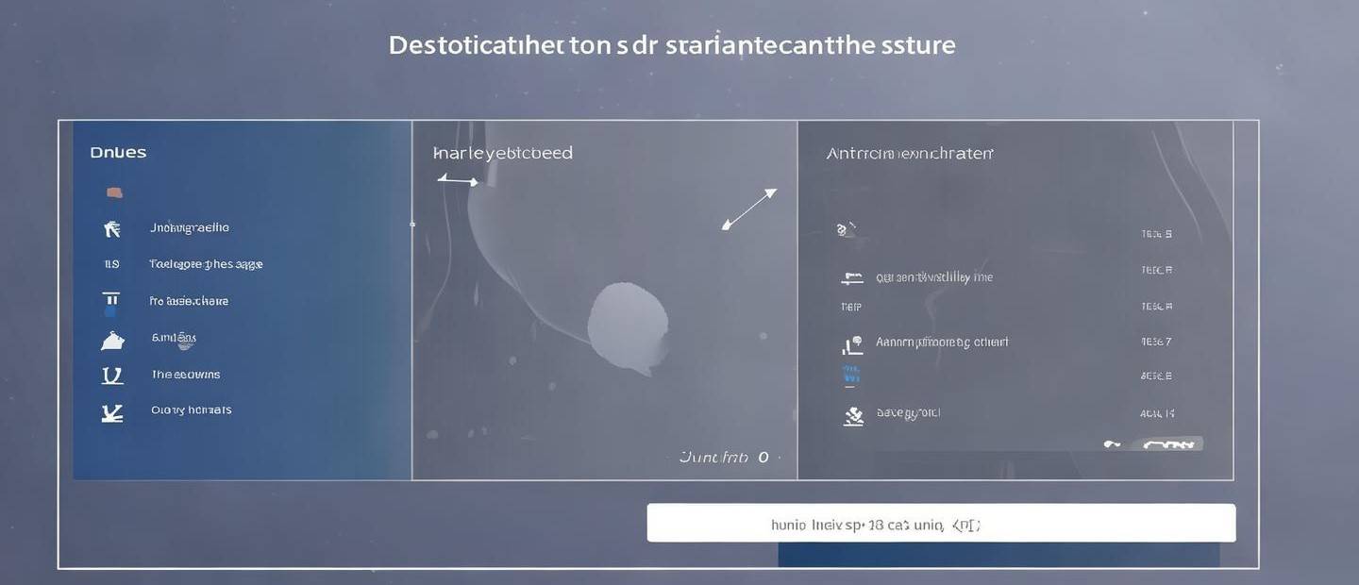Click the value at the right of the 'Aannnpfmoreng ohart' row
Screen dimensions: 1359x585
tap(1156, 342)
